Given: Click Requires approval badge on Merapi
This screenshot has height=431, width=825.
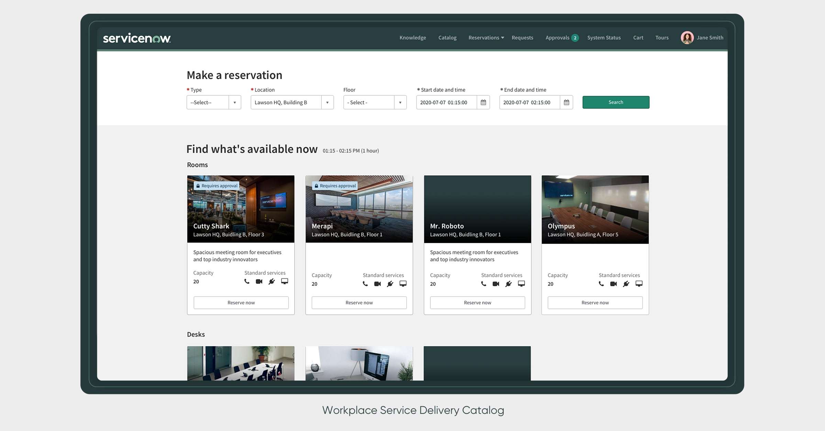Looking at the screenshot, I should pos(335,186).
